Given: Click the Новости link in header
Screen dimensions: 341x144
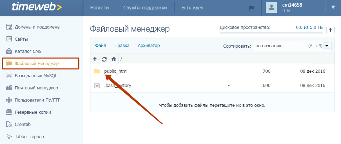Looking at the screenshot, I should click(99, 8).
